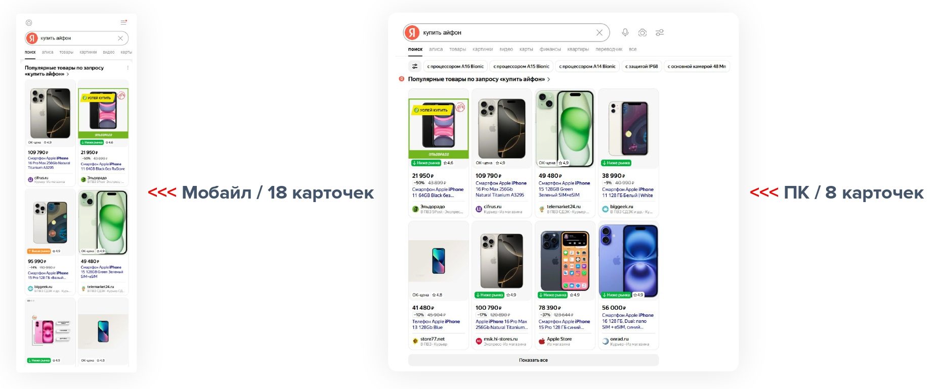Open camera image search icon
The width and height of the screenshot is (941, 389).
(x=643, y=32)
